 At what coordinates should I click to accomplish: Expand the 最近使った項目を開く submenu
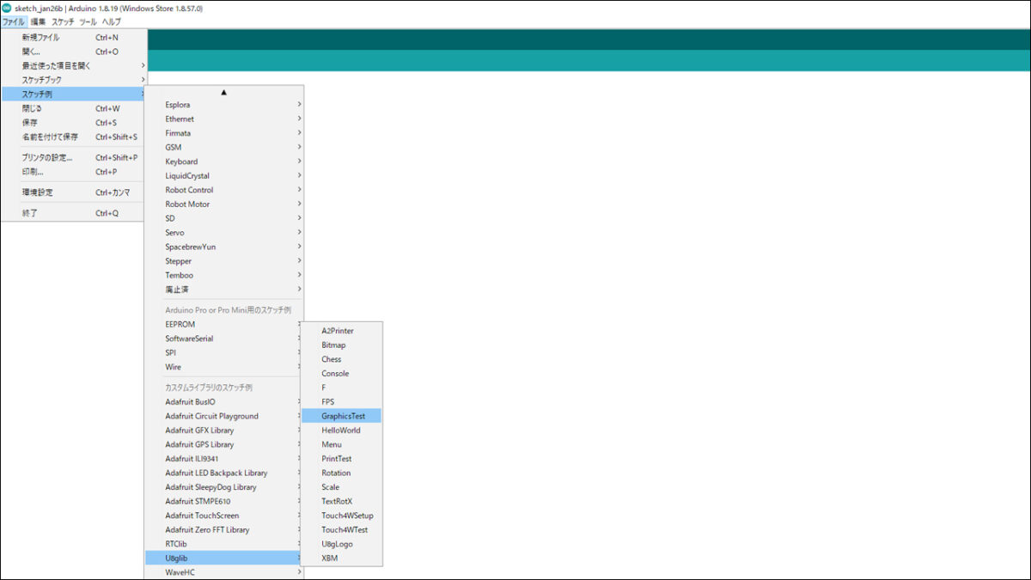(x=57, y=65)
